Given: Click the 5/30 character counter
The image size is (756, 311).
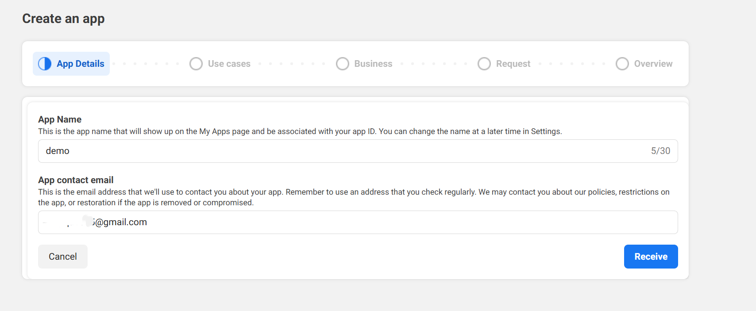Looking at the screenshot, I should (660, 151).
